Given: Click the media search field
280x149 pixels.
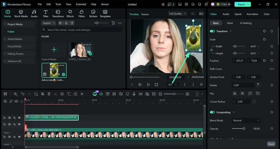Looking at the screenshot, I should coord(82,30).
